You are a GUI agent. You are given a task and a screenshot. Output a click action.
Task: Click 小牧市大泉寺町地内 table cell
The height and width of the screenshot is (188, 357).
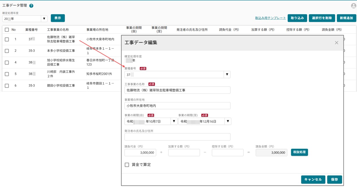point(100,39)
